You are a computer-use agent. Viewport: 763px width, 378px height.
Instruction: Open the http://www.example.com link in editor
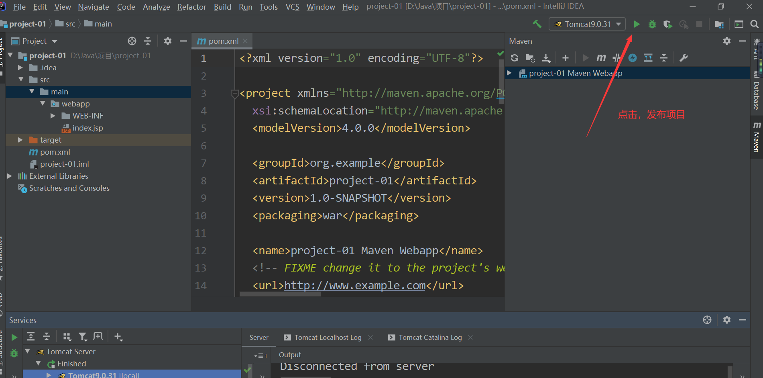(355, 285)
